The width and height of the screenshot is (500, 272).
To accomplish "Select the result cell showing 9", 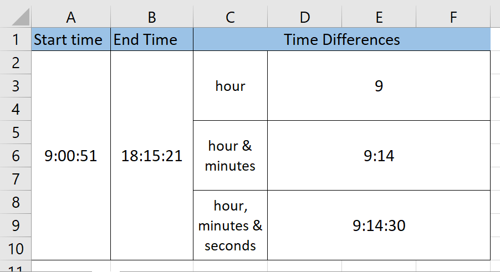I will 379,86.
